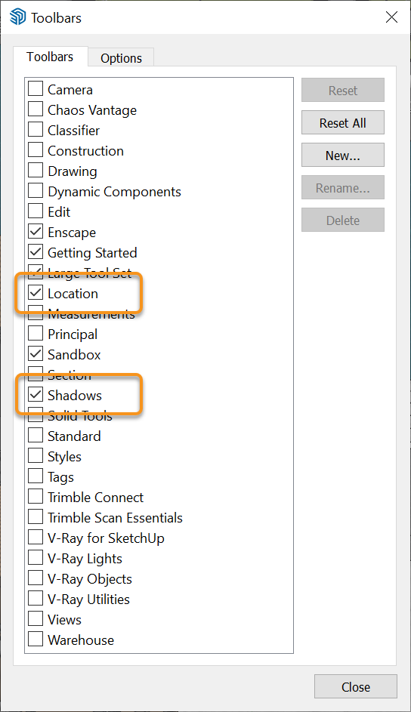The image size is (411, 712).
Task: Tick the Trimble Connect checkbox
Action: point(36,496)
